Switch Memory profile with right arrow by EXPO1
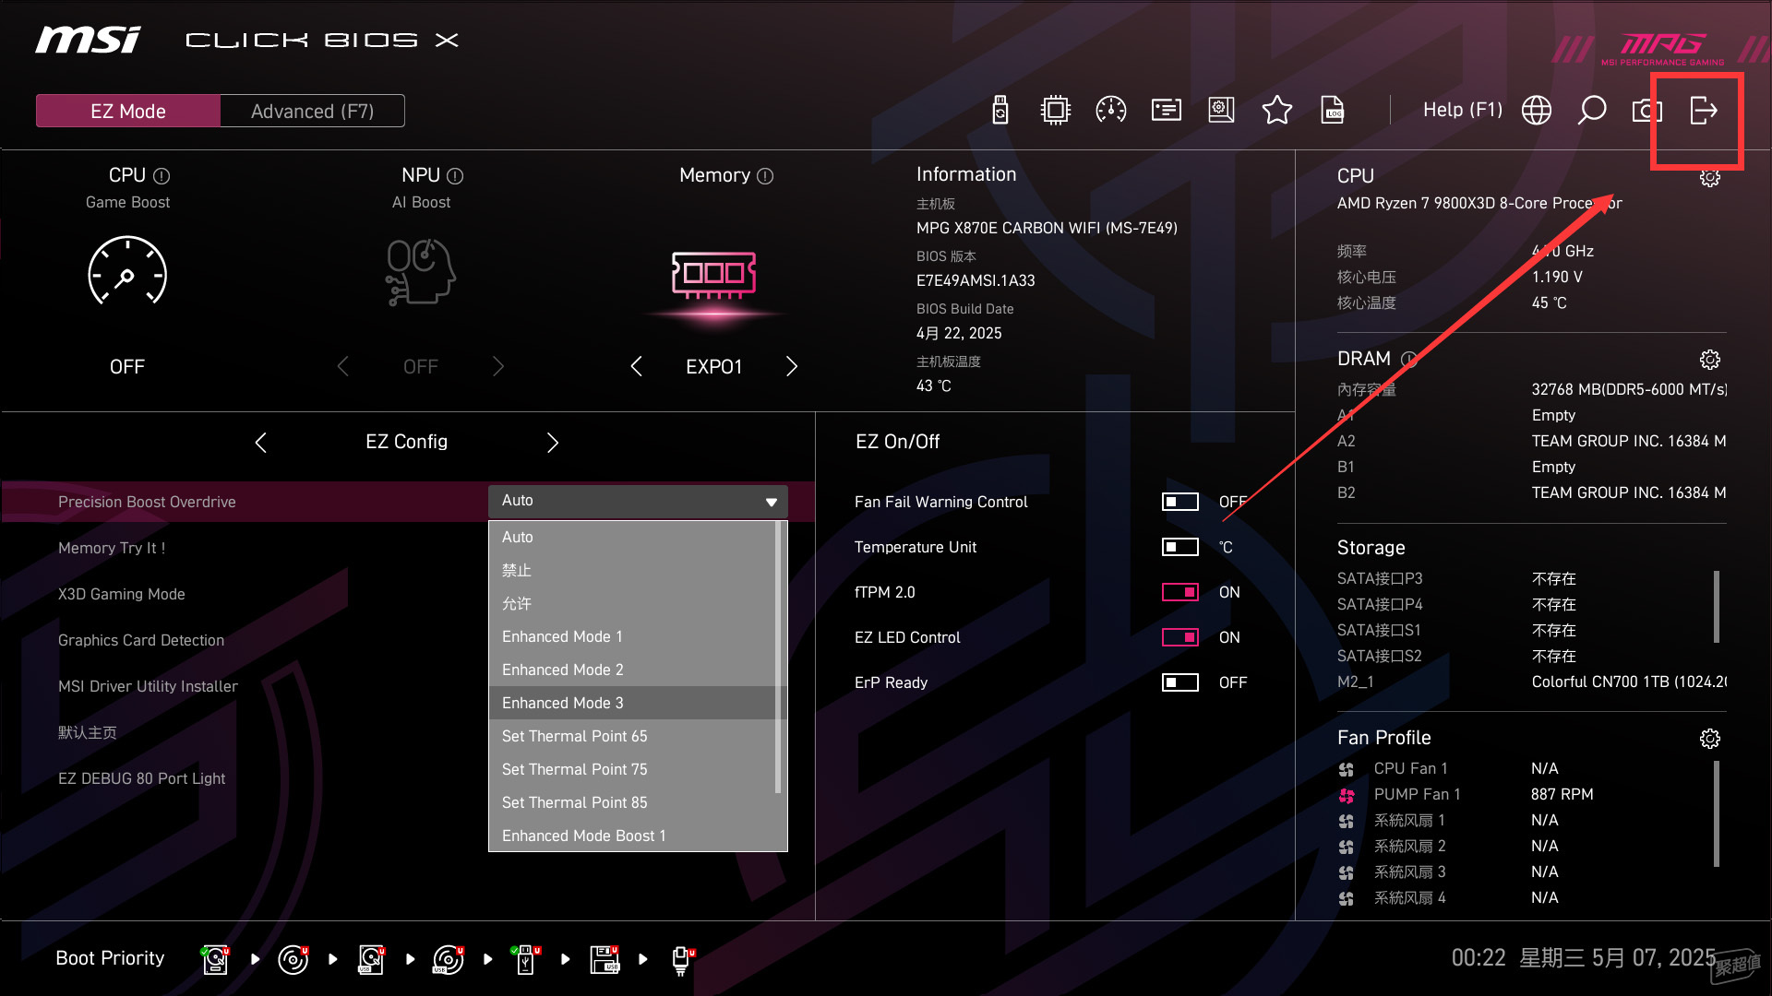The width and height of the screenshot is (1772, 996). (791, 366)
